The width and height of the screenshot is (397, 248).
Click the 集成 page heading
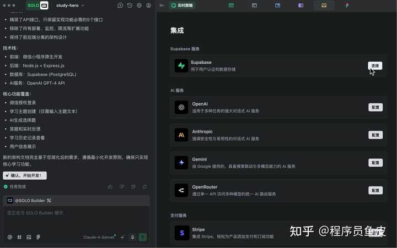pos(177,31)
